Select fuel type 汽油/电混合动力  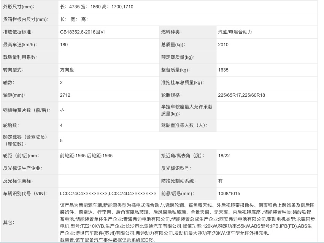235,32
